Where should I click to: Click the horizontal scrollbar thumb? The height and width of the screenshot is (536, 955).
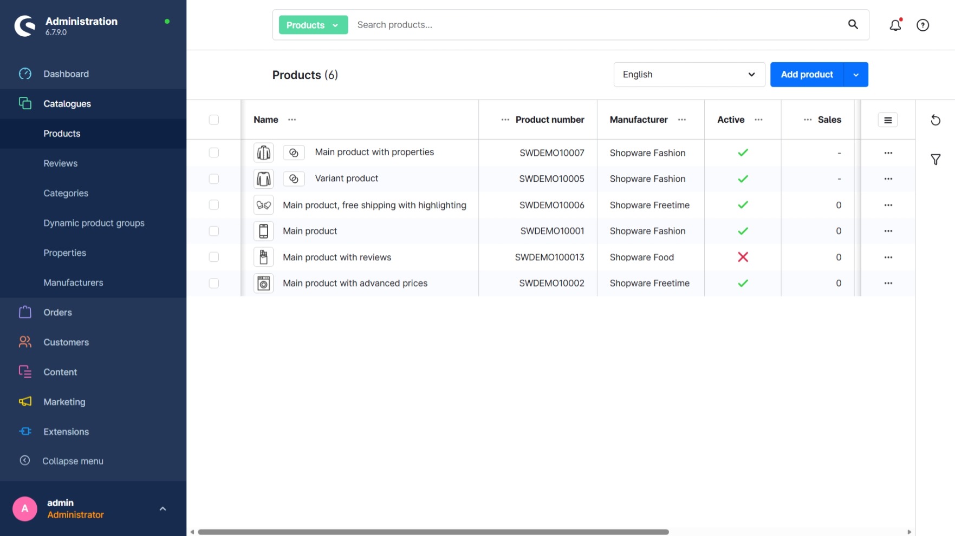click(x=433, y=532)
